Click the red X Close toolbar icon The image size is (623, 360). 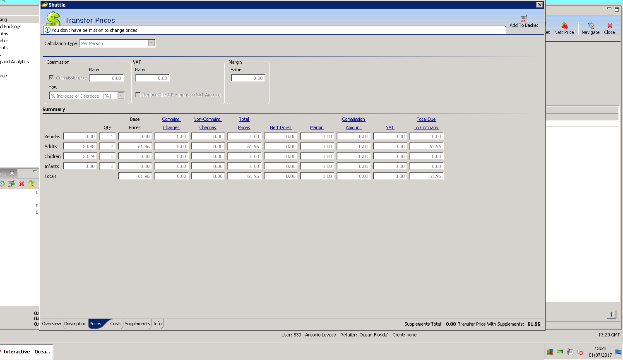point(609,26)
